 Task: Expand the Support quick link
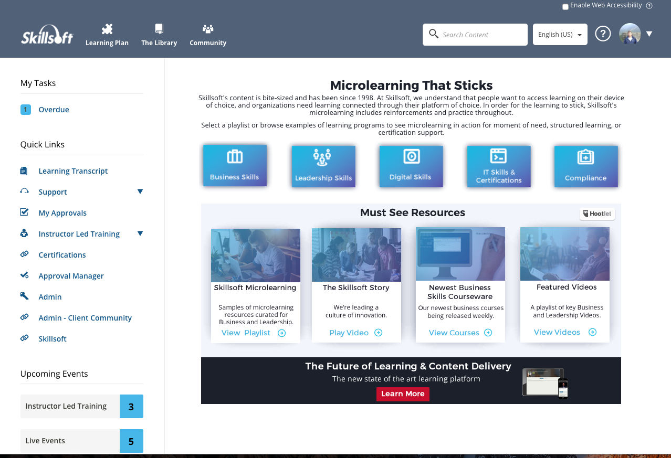tap(140, 191)
